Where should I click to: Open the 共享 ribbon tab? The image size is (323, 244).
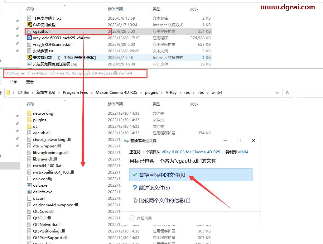coord(13,82)
